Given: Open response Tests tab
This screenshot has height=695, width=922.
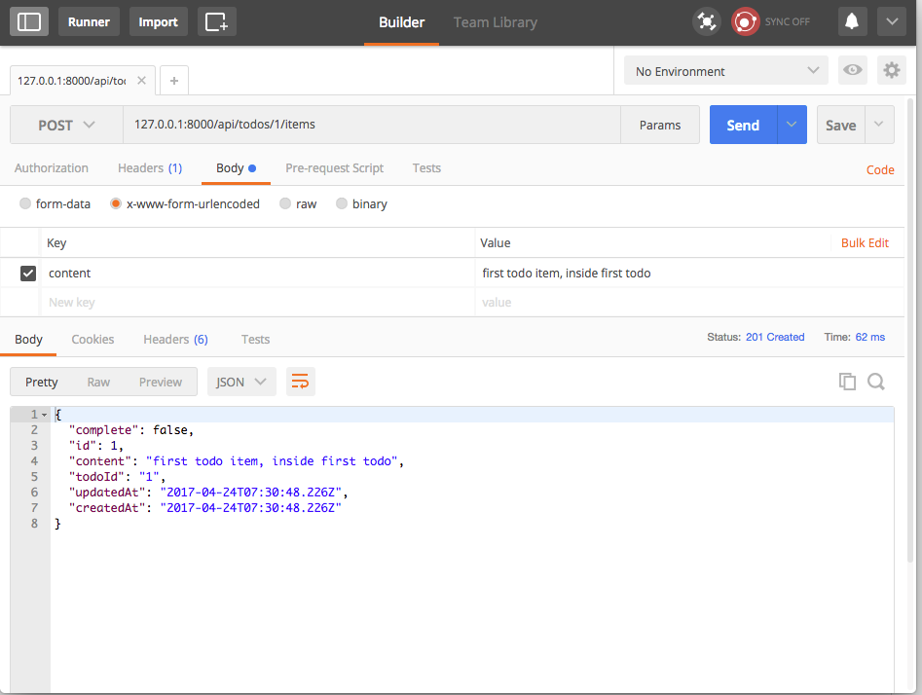Looking at the screenshot, I should coord(255,340).
